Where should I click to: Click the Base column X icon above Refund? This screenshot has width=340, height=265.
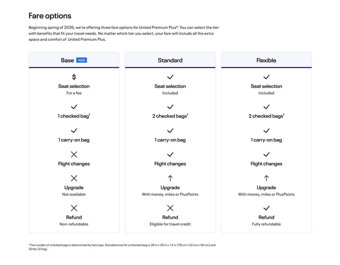pyautogui.click(x=74, y=208)
